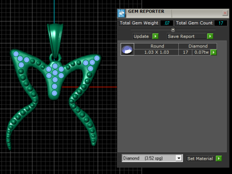Click the Total Gem Count value 17
232x174 pixels.
click(x=221, y=23)
